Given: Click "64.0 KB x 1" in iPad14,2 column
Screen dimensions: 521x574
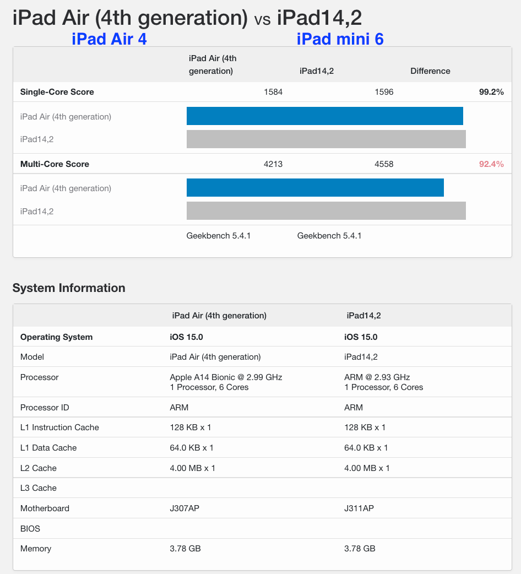Looking at the screenshot, I should point(366,448).
